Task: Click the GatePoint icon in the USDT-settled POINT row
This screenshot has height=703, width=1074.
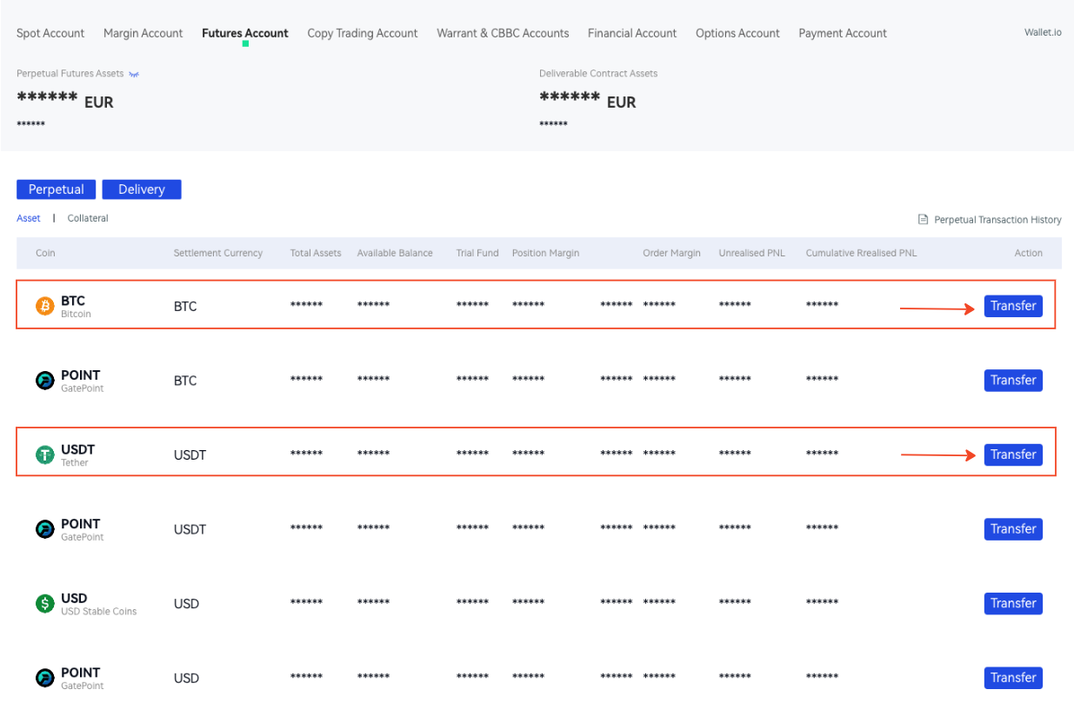Action: 45,529
